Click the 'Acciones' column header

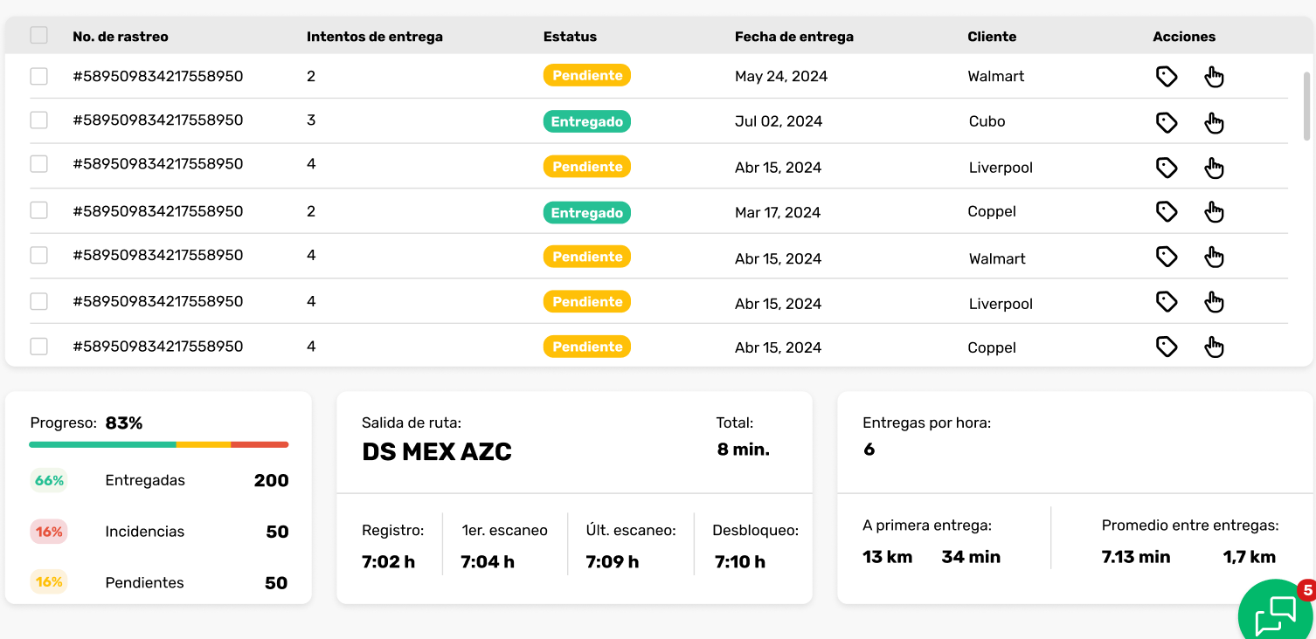click(1184, 37)
